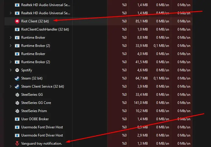Click the 141,0 MB memory value
Screen dimensions: 211x147
pyautogui.click(x=141, y=103)
